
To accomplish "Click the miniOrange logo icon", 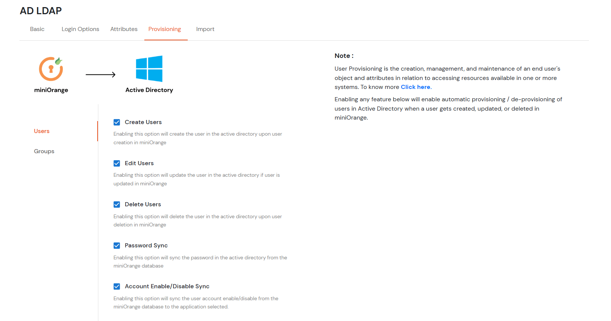I will point(51,69).
